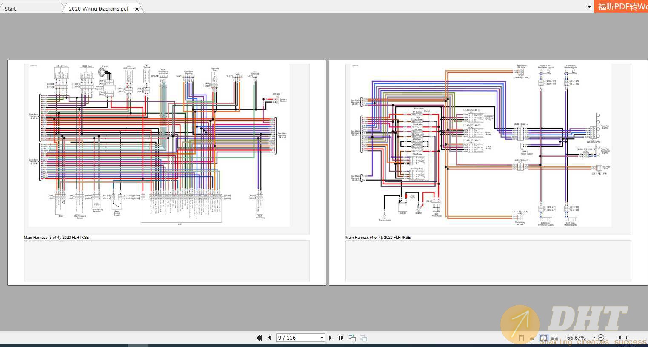Click the orange PDF to Word banner button
This screenshot has width=648, height=347.
coord(621,6)
